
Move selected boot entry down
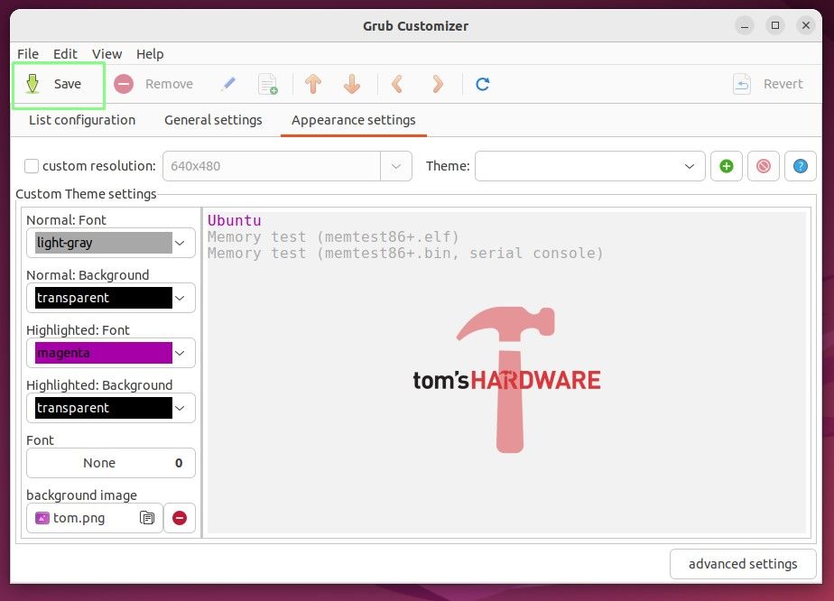click(352, 84)
